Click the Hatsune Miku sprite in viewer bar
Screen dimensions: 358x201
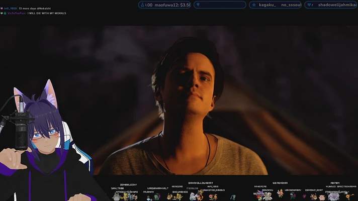click(233, 197)
